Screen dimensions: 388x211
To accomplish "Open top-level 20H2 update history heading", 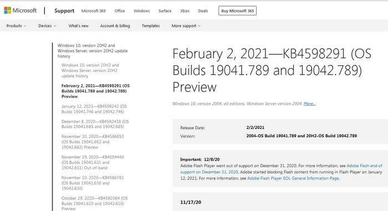I will click(x=93, y=51).
